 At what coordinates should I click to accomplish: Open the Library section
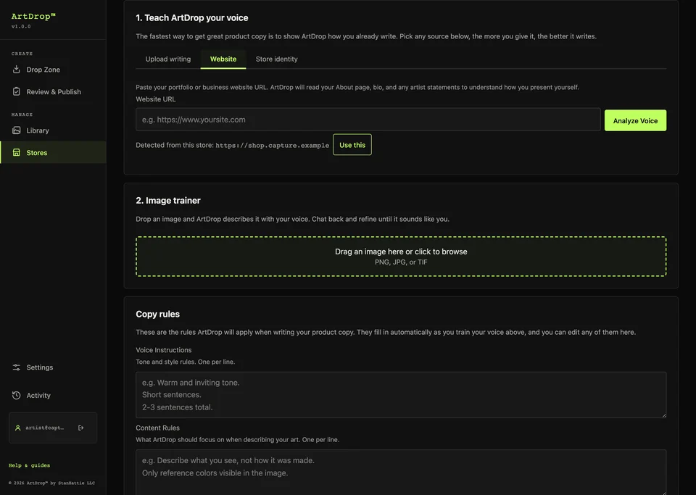(53, 130)
